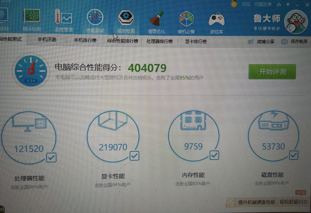Switch to 手机评测 tab

47,40
